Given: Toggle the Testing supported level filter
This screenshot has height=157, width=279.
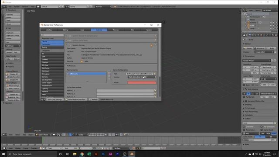Looking at the screenshot, I should [52, 47].
